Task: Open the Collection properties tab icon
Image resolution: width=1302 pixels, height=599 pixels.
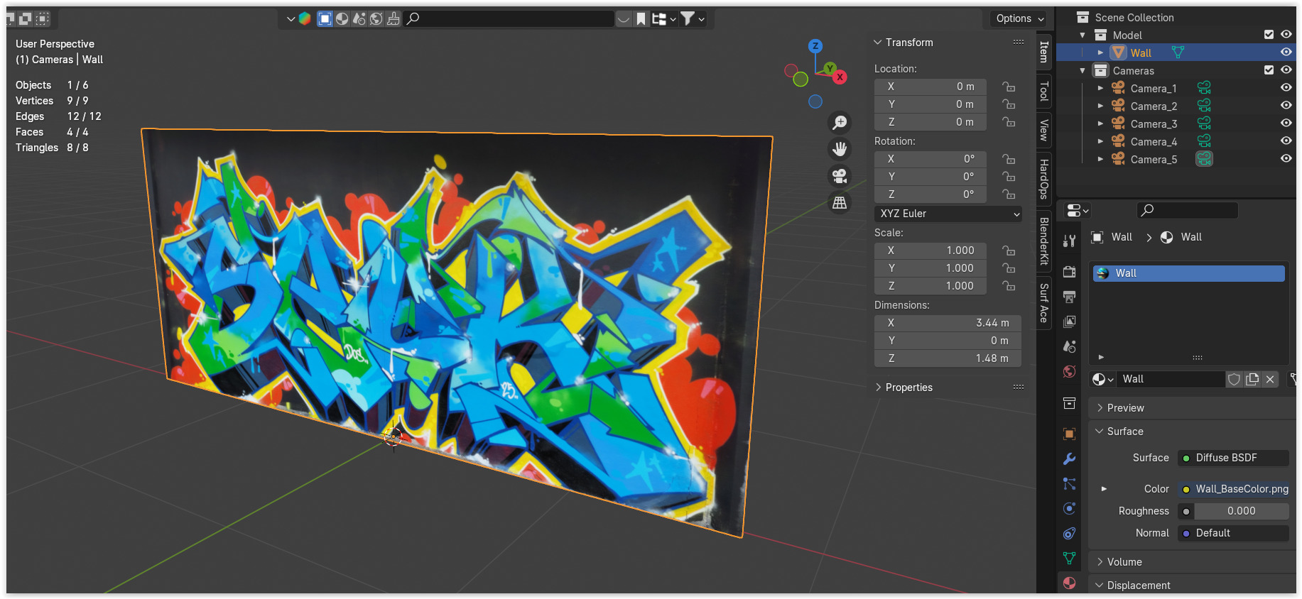Action: coord(1069,403)
